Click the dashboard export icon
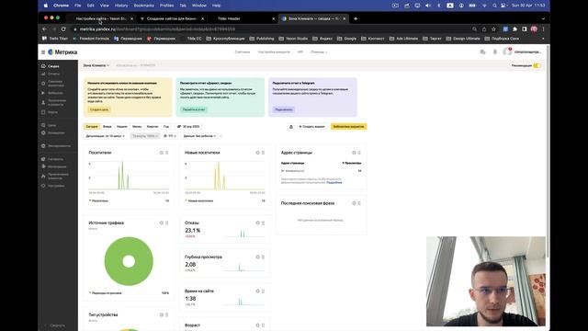Viewport: 588px width, 331px height. click(x=291, y=127)
